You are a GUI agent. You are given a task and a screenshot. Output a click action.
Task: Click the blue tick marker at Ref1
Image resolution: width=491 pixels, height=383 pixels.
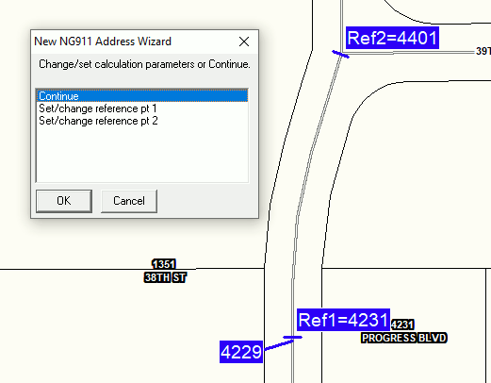pos(292,338)
